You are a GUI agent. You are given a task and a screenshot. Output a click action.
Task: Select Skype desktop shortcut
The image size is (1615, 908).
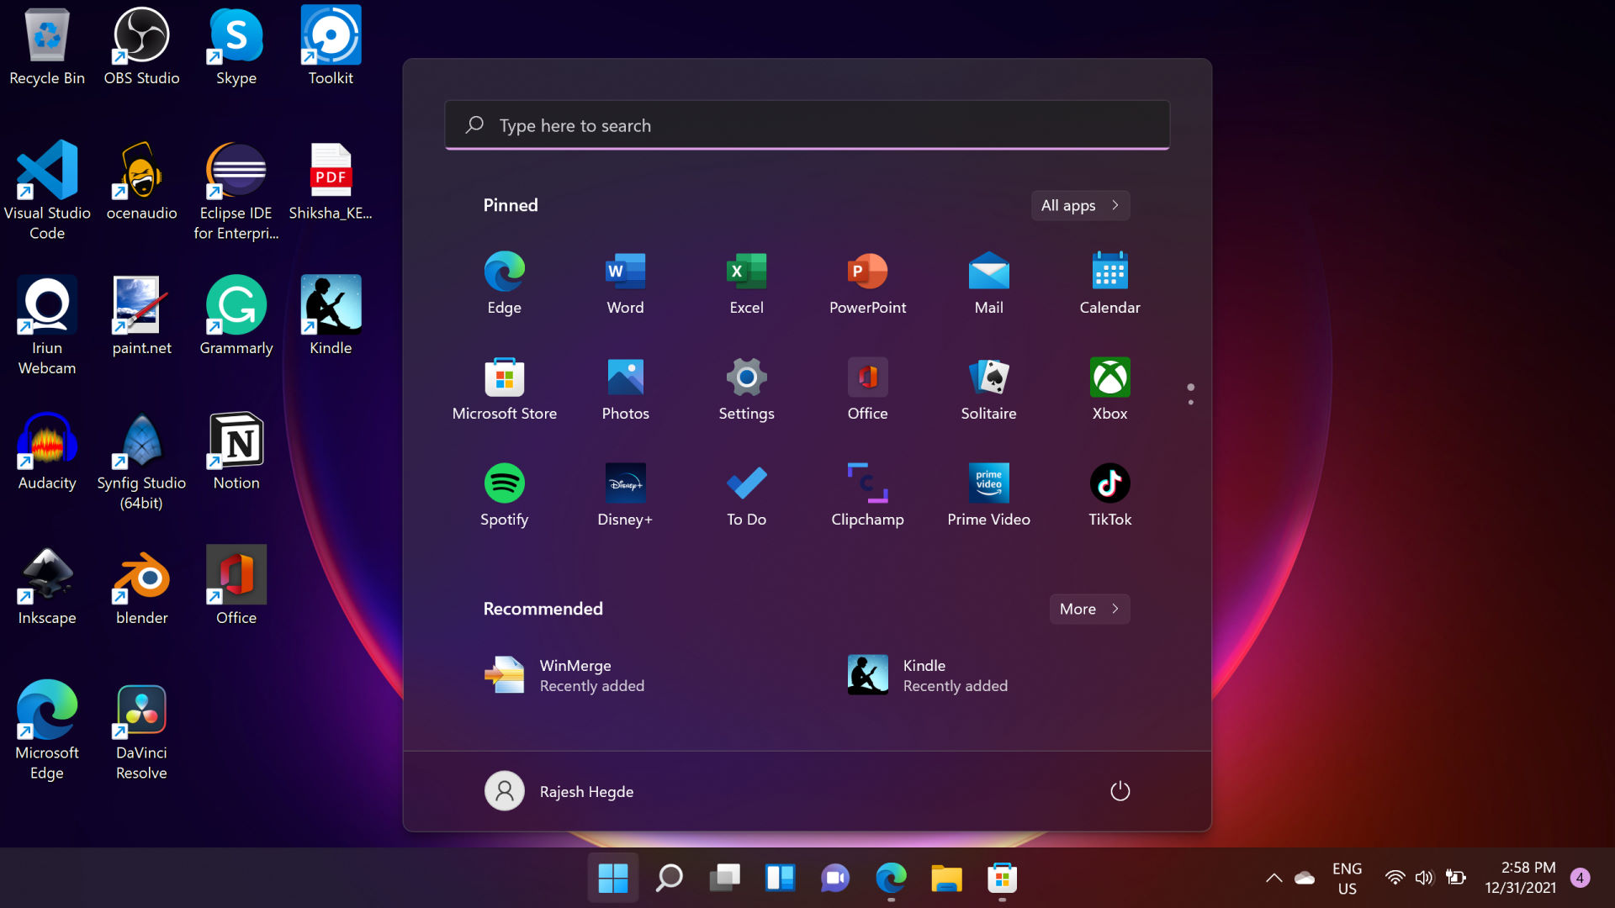236,47
